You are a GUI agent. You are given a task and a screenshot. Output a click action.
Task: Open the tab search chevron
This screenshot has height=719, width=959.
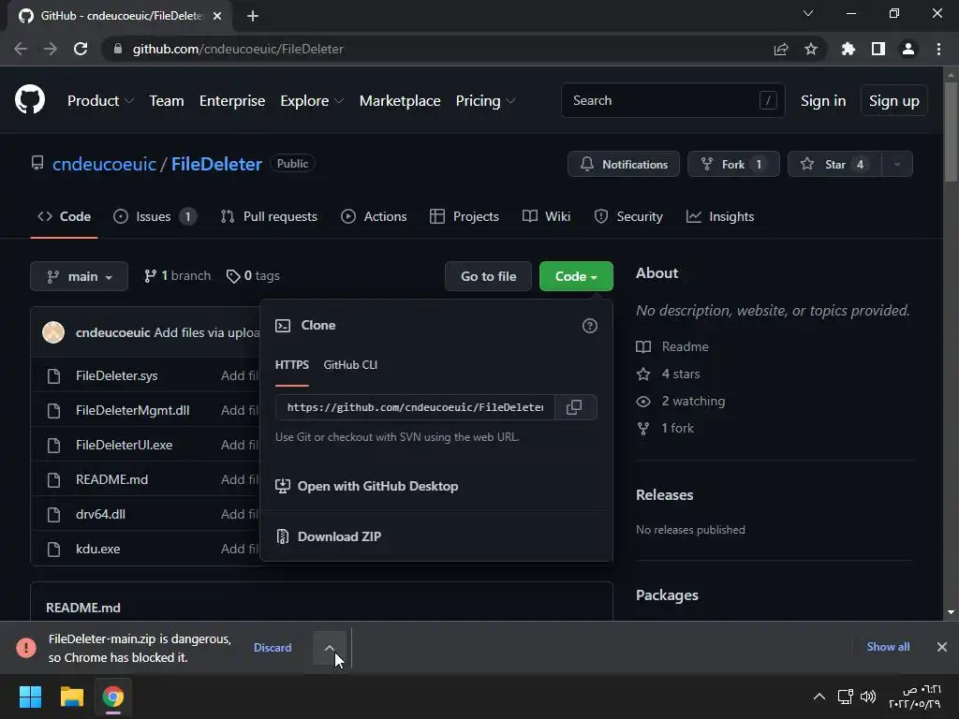(x=808, y=13)
